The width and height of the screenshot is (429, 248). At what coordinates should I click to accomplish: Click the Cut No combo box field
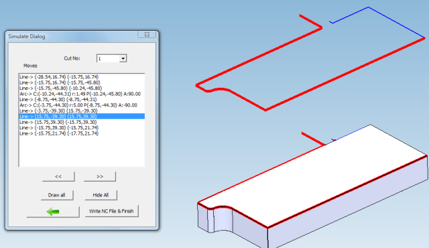(x=112, y=58)
